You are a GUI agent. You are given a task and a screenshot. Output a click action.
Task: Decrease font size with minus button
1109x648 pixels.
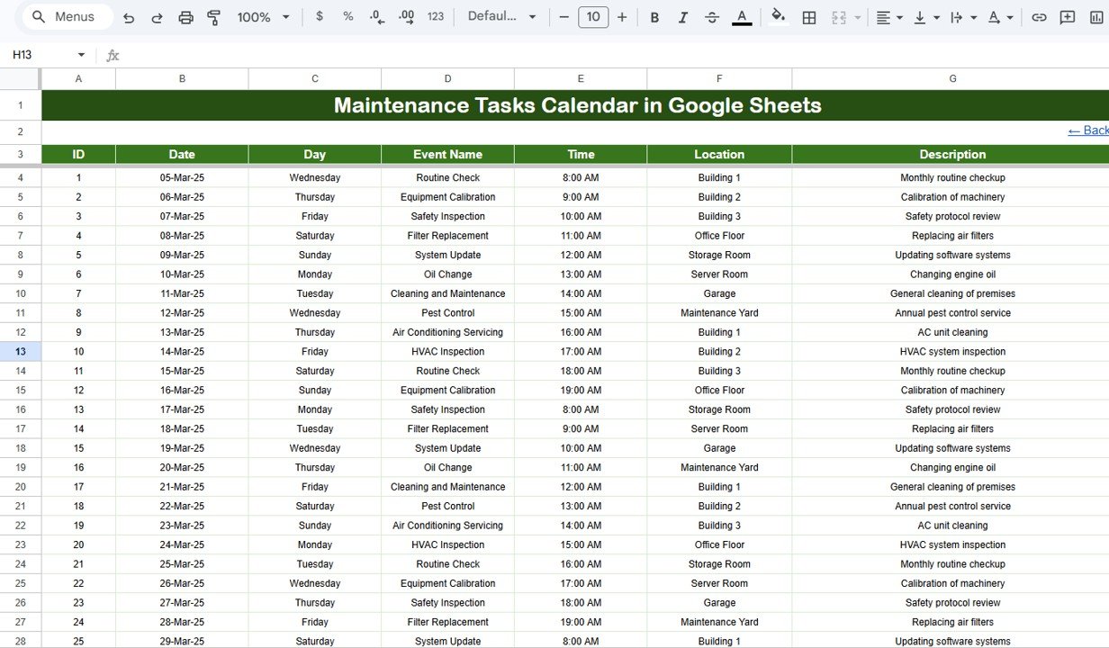564,17
